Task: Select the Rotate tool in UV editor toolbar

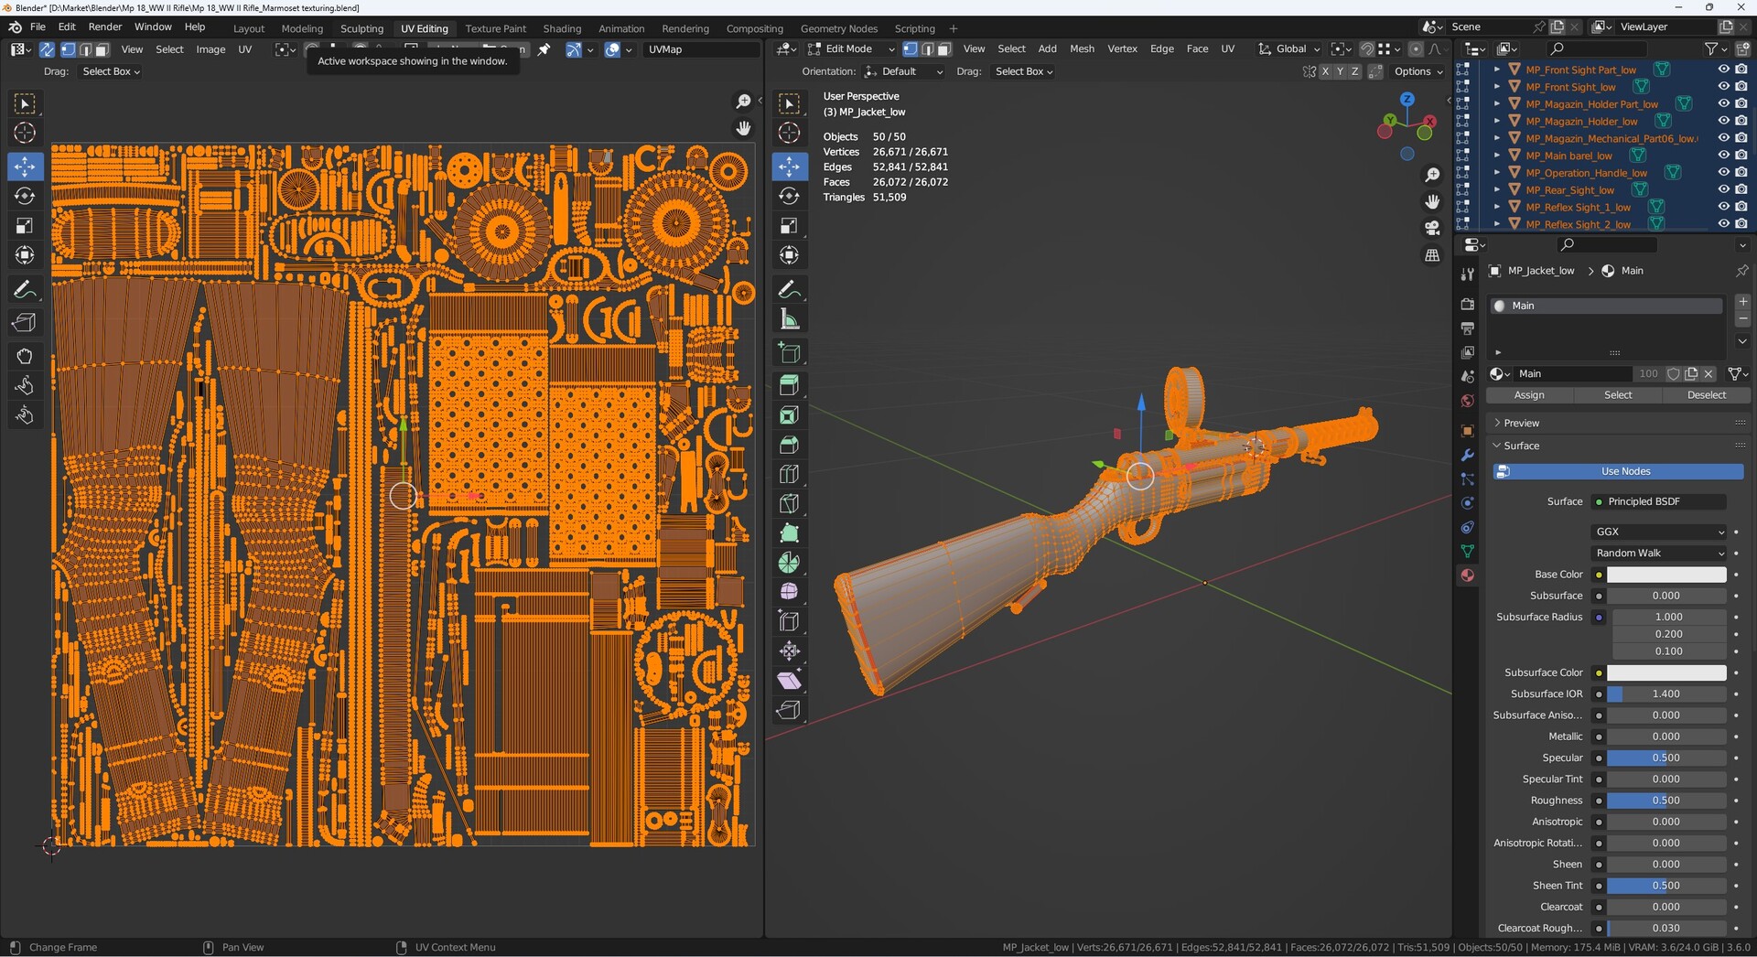Action: pos(25,195)
